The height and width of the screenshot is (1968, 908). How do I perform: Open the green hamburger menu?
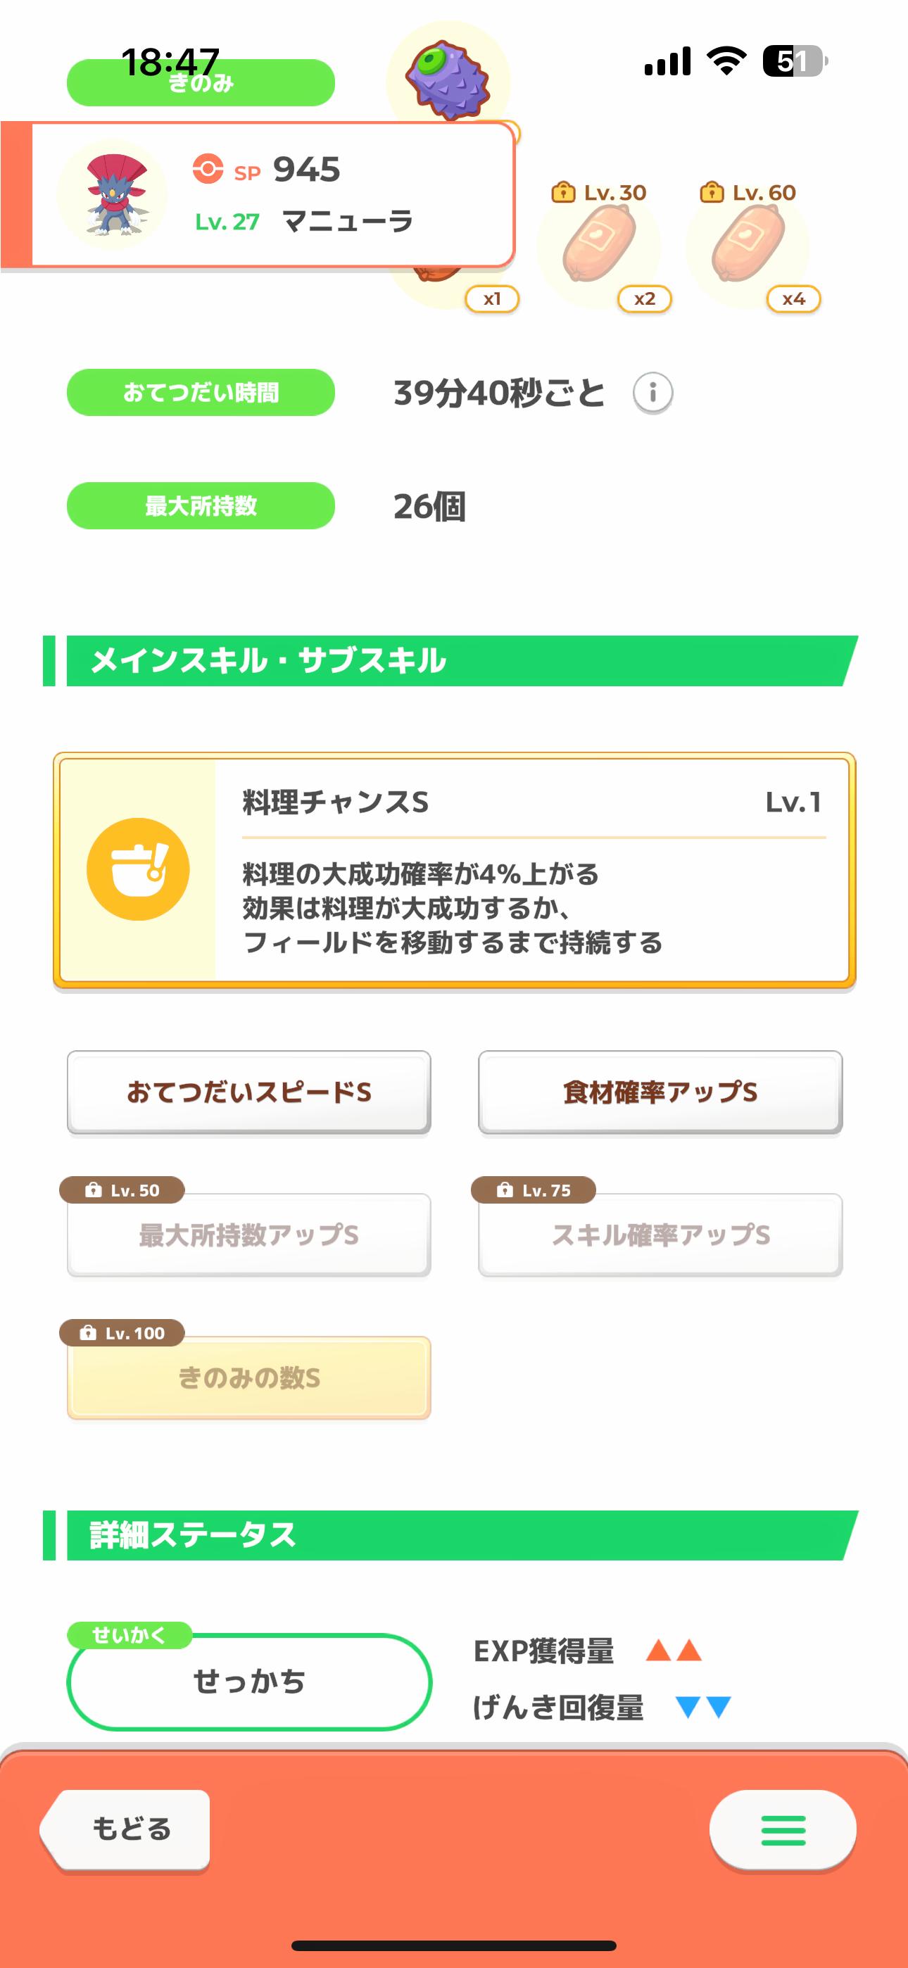tap(783, 1830)
